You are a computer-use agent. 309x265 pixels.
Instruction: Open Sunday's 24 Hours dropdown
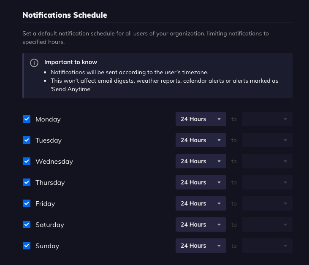click(201, 246)
